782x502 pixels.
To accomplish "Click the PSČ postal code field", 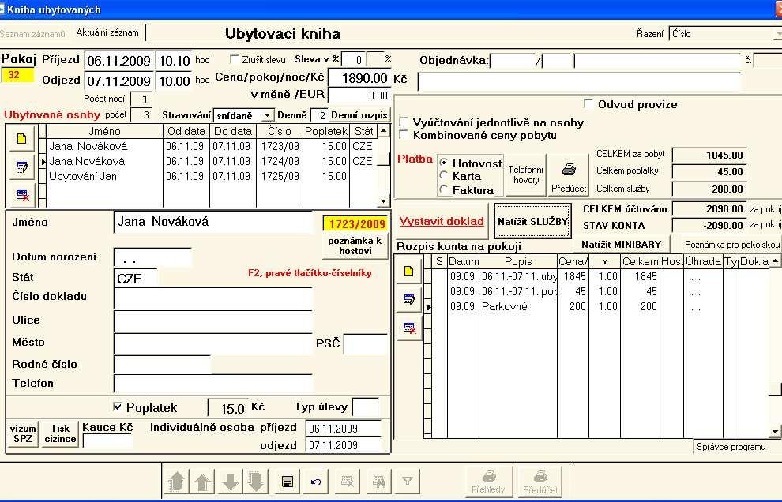I will click(366, 344).
